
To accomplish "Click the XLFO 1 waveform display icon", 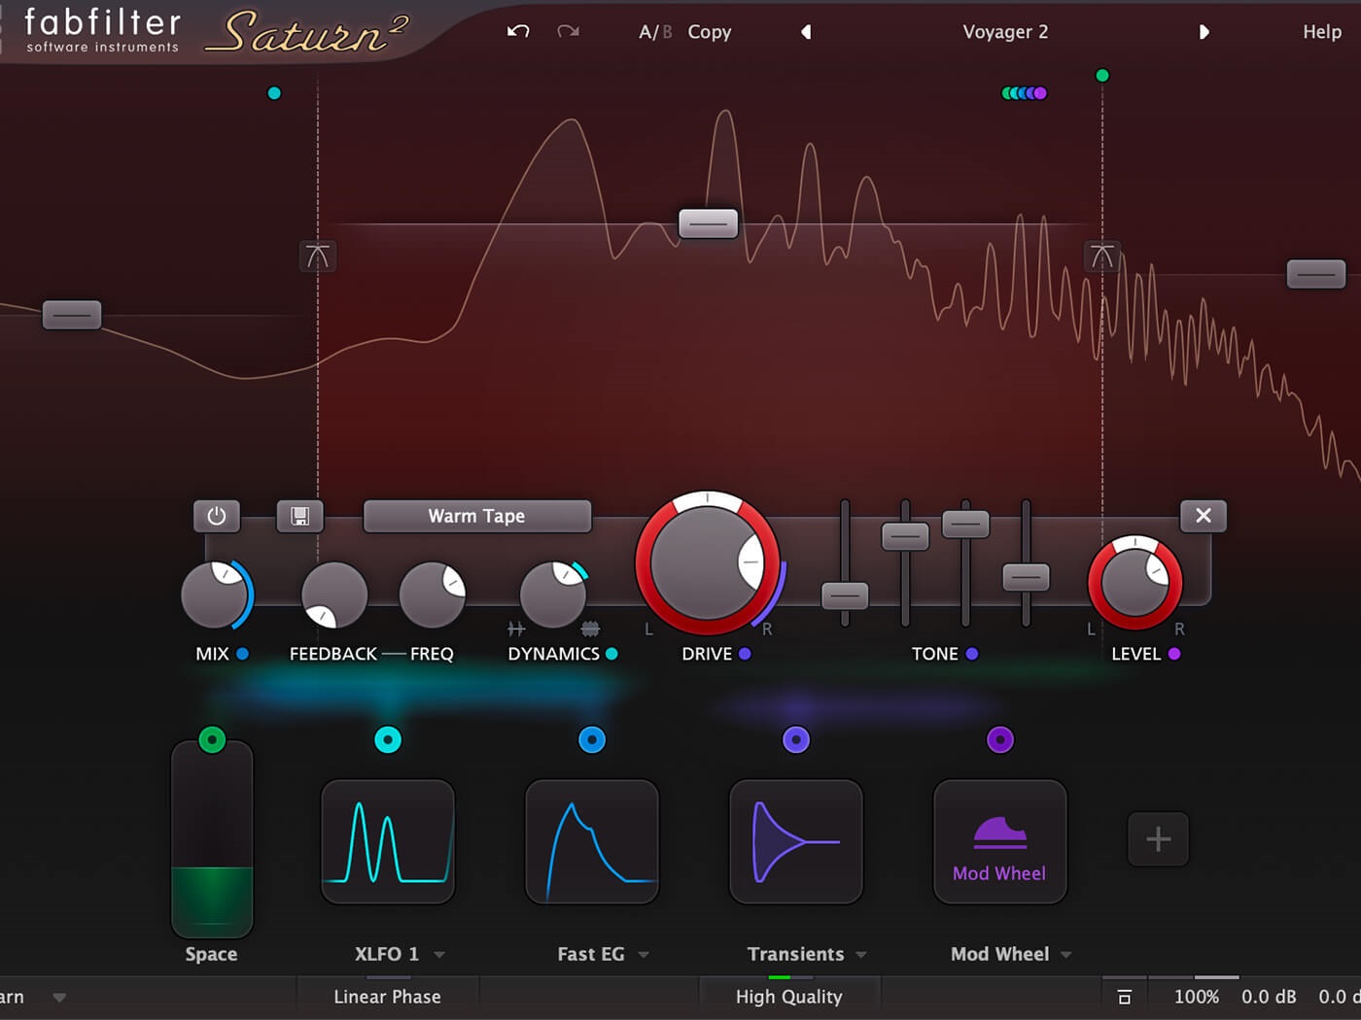I will (388, 841).
